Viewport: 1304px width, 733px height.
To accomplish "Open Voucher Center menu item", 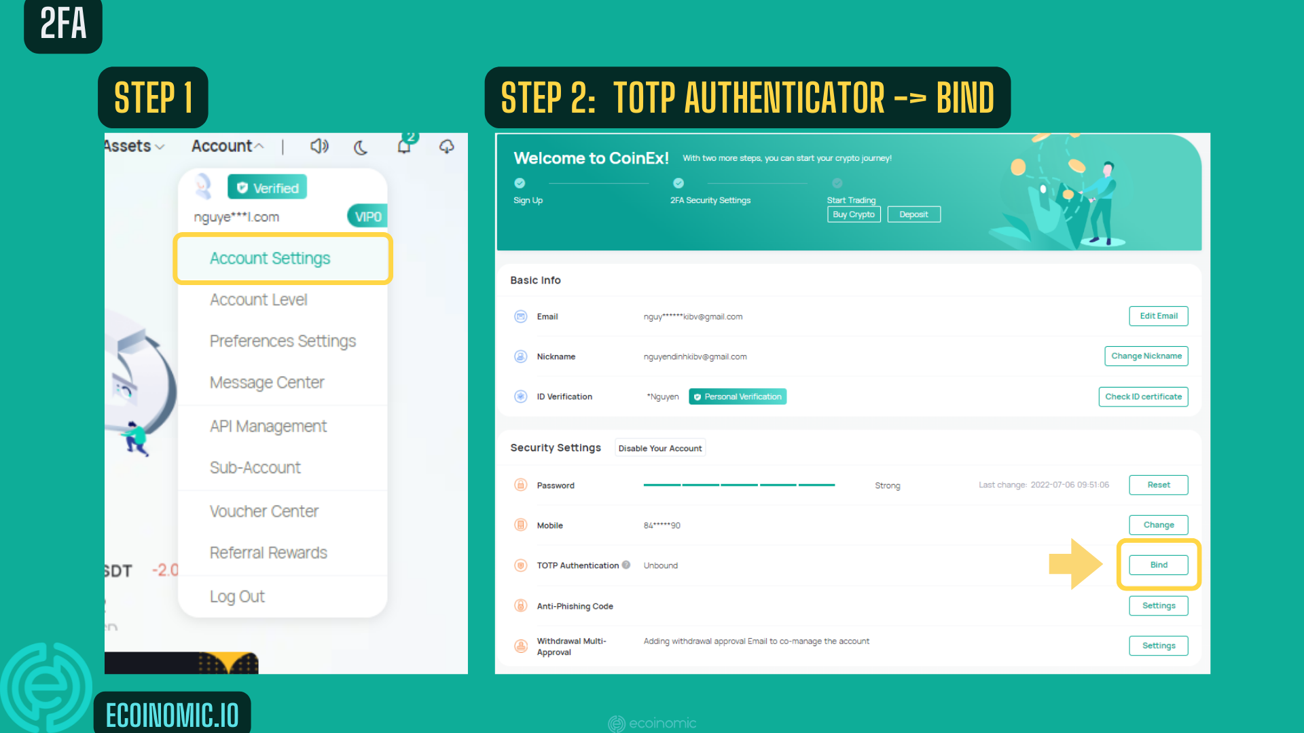I will [x=264, y=511].
